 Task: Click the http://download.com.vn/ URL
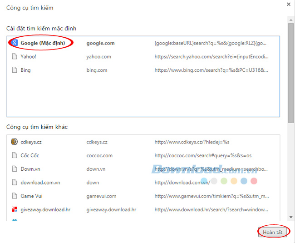pyautogui.click(x=182, y=183)
